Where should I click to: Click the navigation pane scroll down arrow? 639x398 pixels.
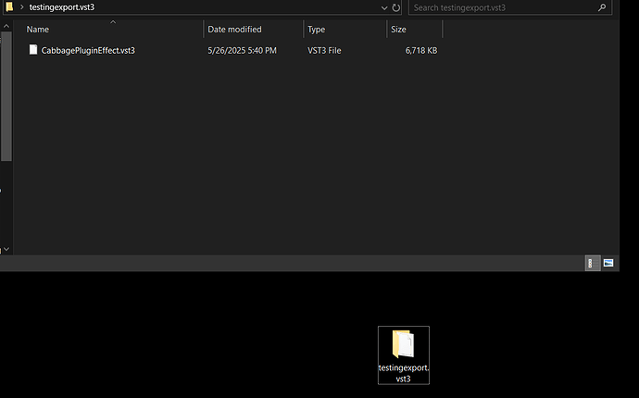(6, 249)
